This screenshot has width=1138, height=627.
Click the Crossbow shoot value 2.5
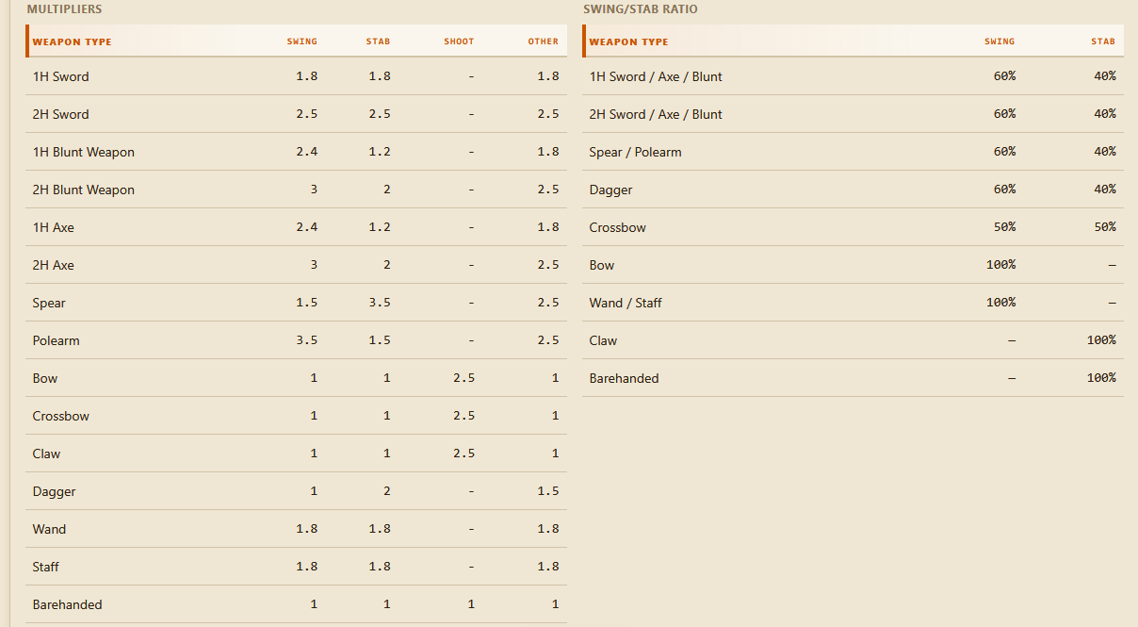[x=463, y=416]
